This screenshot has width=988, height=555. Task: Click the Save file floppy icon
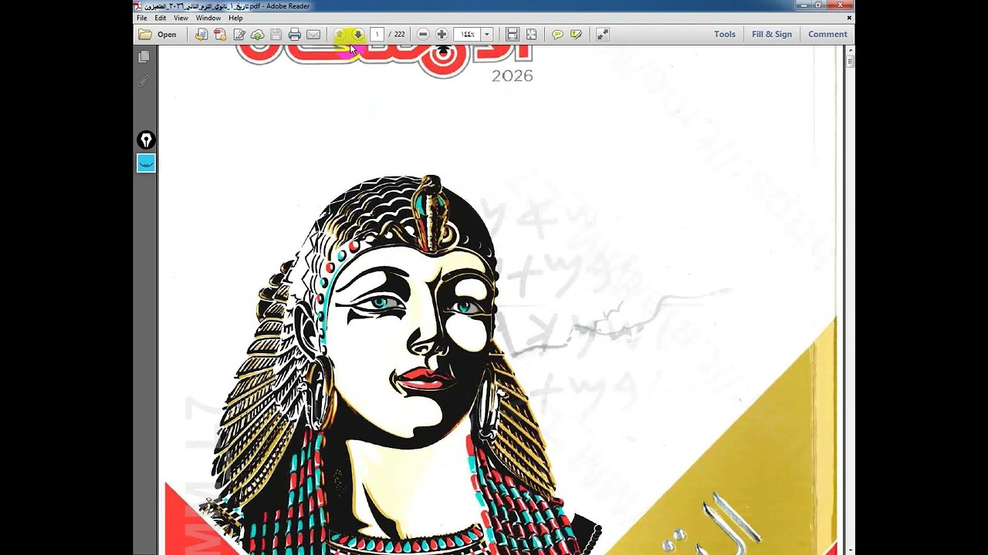click(276, 35)
